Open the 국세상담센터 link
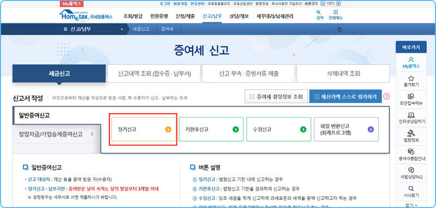Viewport: 436px width, 208px height. click(x=243, y=4)
